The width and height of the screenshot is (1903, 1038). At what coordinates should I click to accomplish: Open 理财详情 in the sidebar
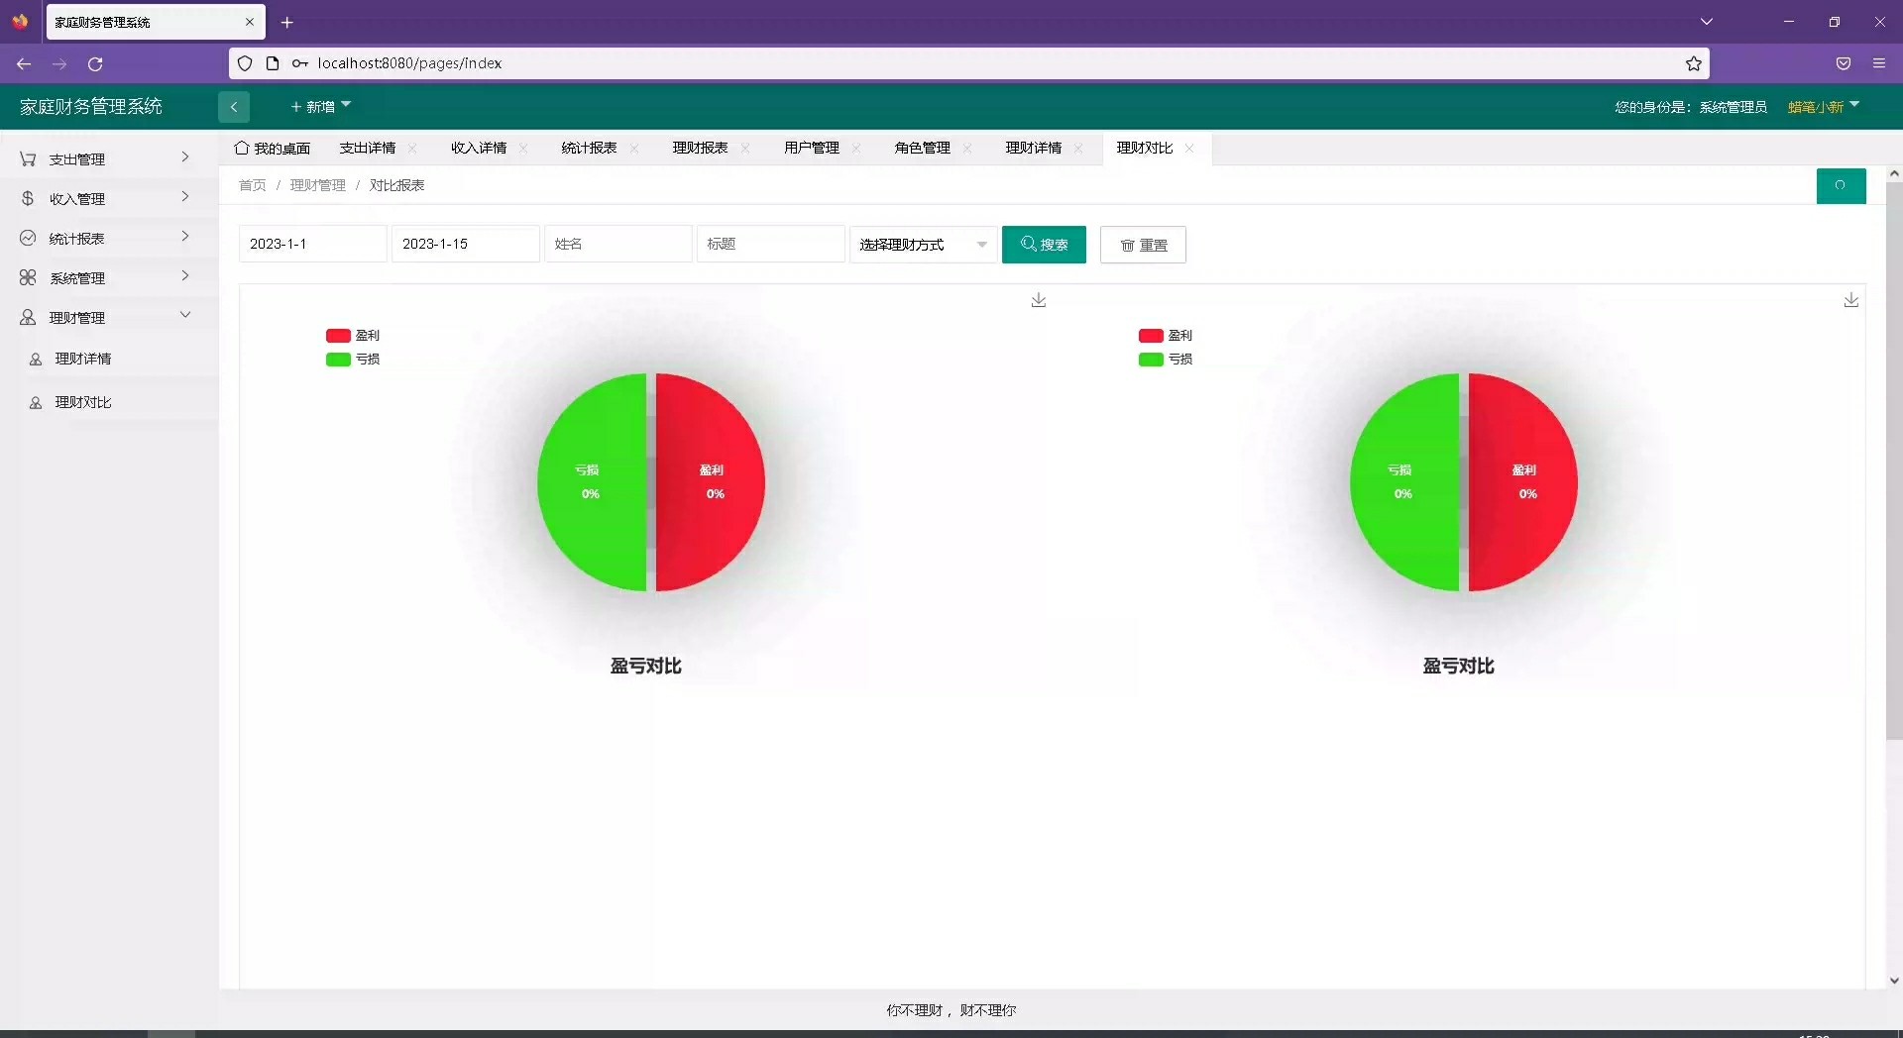(x=109, y=359)
